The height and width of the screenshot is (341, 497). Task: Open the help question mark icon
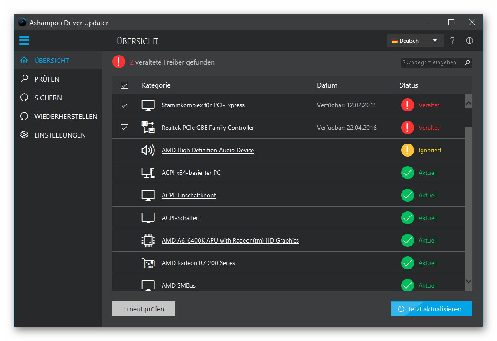pyautogui.click(x=452, y=40)
